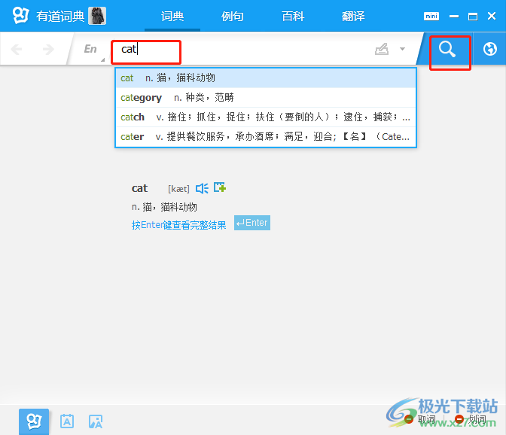Click the phonetic transcription [kæt]
The height and width of the screenshot is (435, 506).
coord(178,189)
